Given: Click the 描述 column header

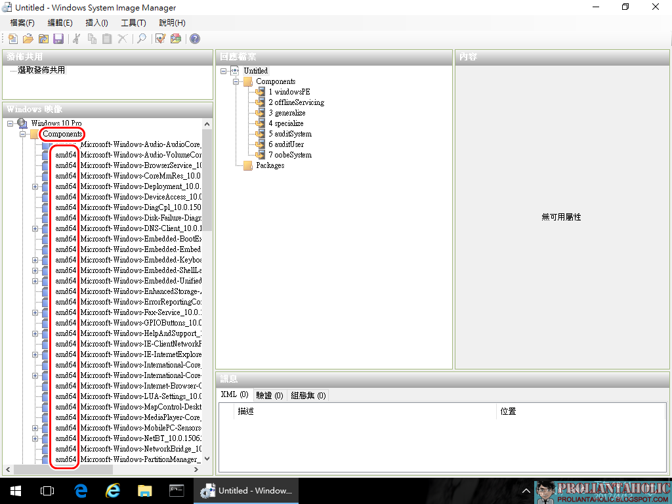Looking at the screenshot, I should tap(365, 411).
